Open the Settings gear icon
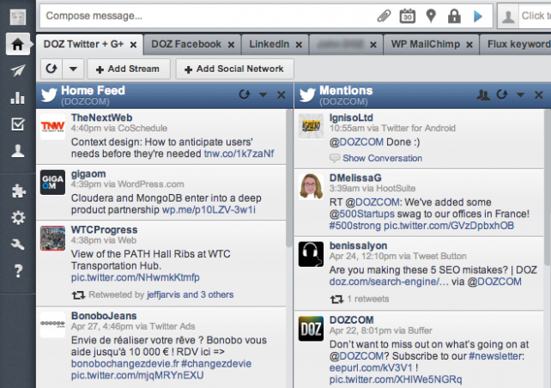Screen dimensions: 551x388 click(18, 217)
